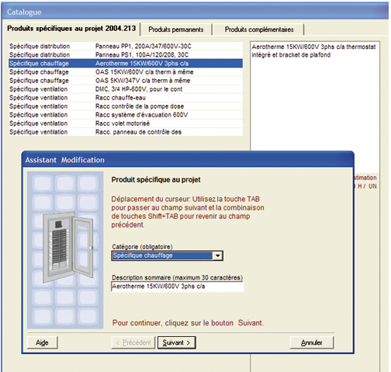Image resolution: width=391 pixels, height=372 pixels.
Task: Select Produits spécifiques au projet tab
Action: pyautogui.click(x=71, y=29)
